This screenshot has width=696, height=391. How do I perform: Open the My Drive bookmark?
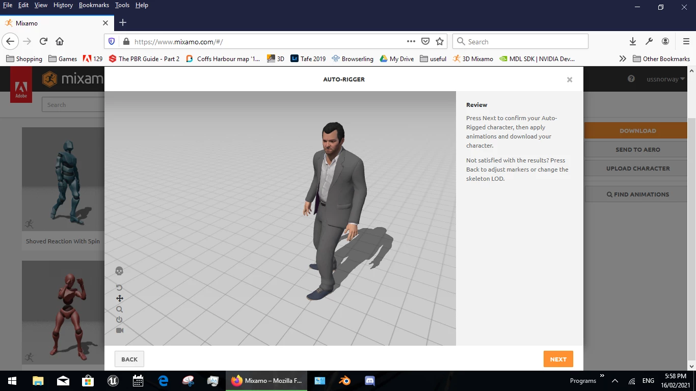tap(396, 59)
